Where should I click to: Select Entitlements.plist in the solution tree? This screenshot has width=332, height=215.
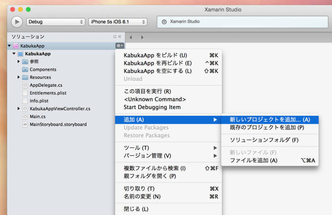click(48, 93)
